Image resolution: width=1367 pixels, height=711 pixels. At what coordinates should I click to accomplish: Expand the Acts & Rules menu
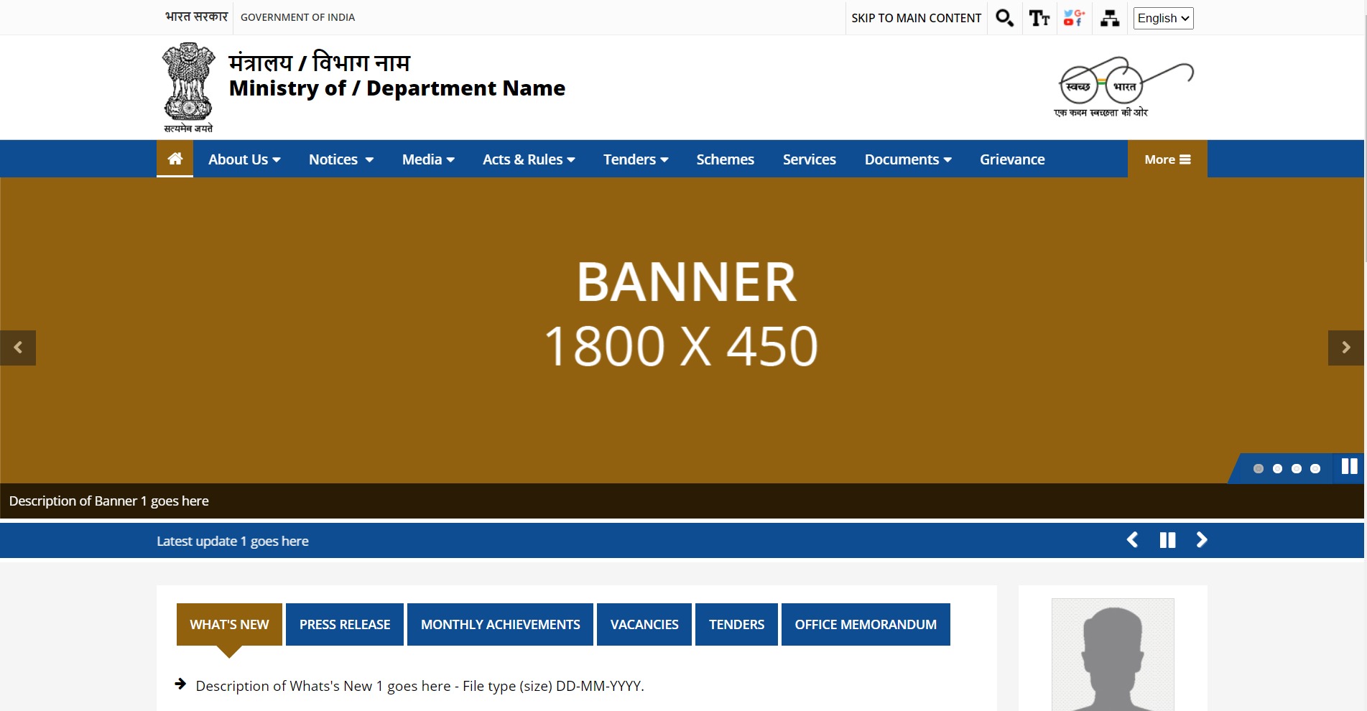(x=529, y=159)
